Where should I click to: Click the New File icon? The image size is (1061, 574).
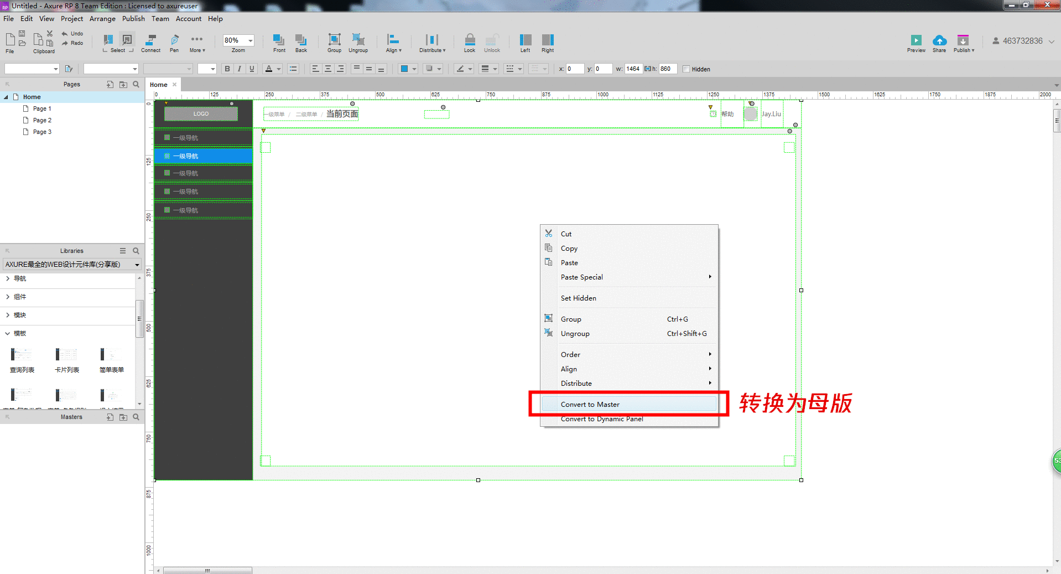tap(10, 39)
